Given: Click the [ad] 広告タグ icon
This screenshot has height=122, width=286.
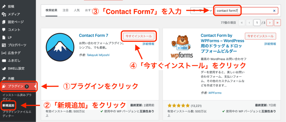Looking at the screenshot, I should 4,53.
